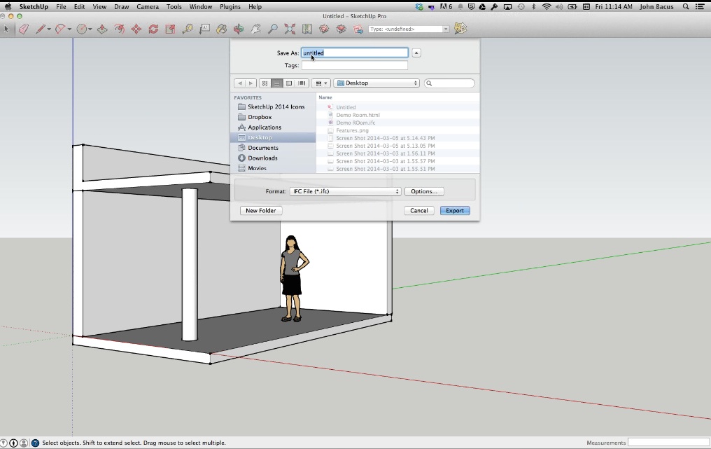Switch file browser to list view
The image size is (711, 449).
pos(276,83)
